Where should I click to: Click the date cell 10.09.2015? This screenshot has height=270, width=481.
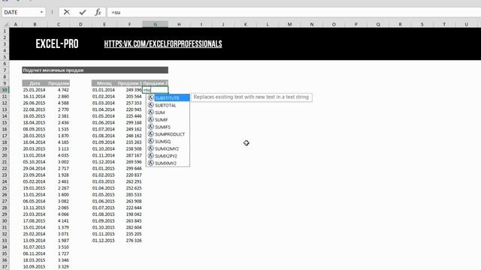pos(34,267)
